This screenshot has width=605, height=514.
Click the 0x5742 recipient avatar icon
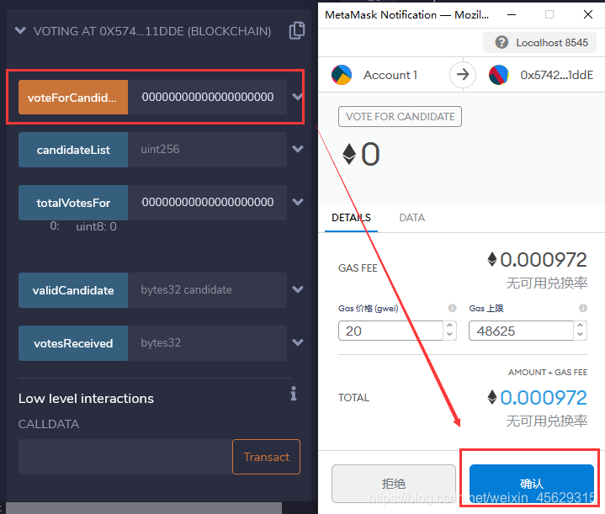click(x=498, y=75)
